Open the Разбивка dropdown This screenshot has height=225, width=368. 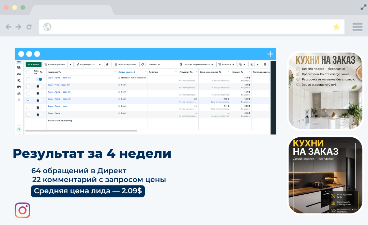(x=226, y=64)
